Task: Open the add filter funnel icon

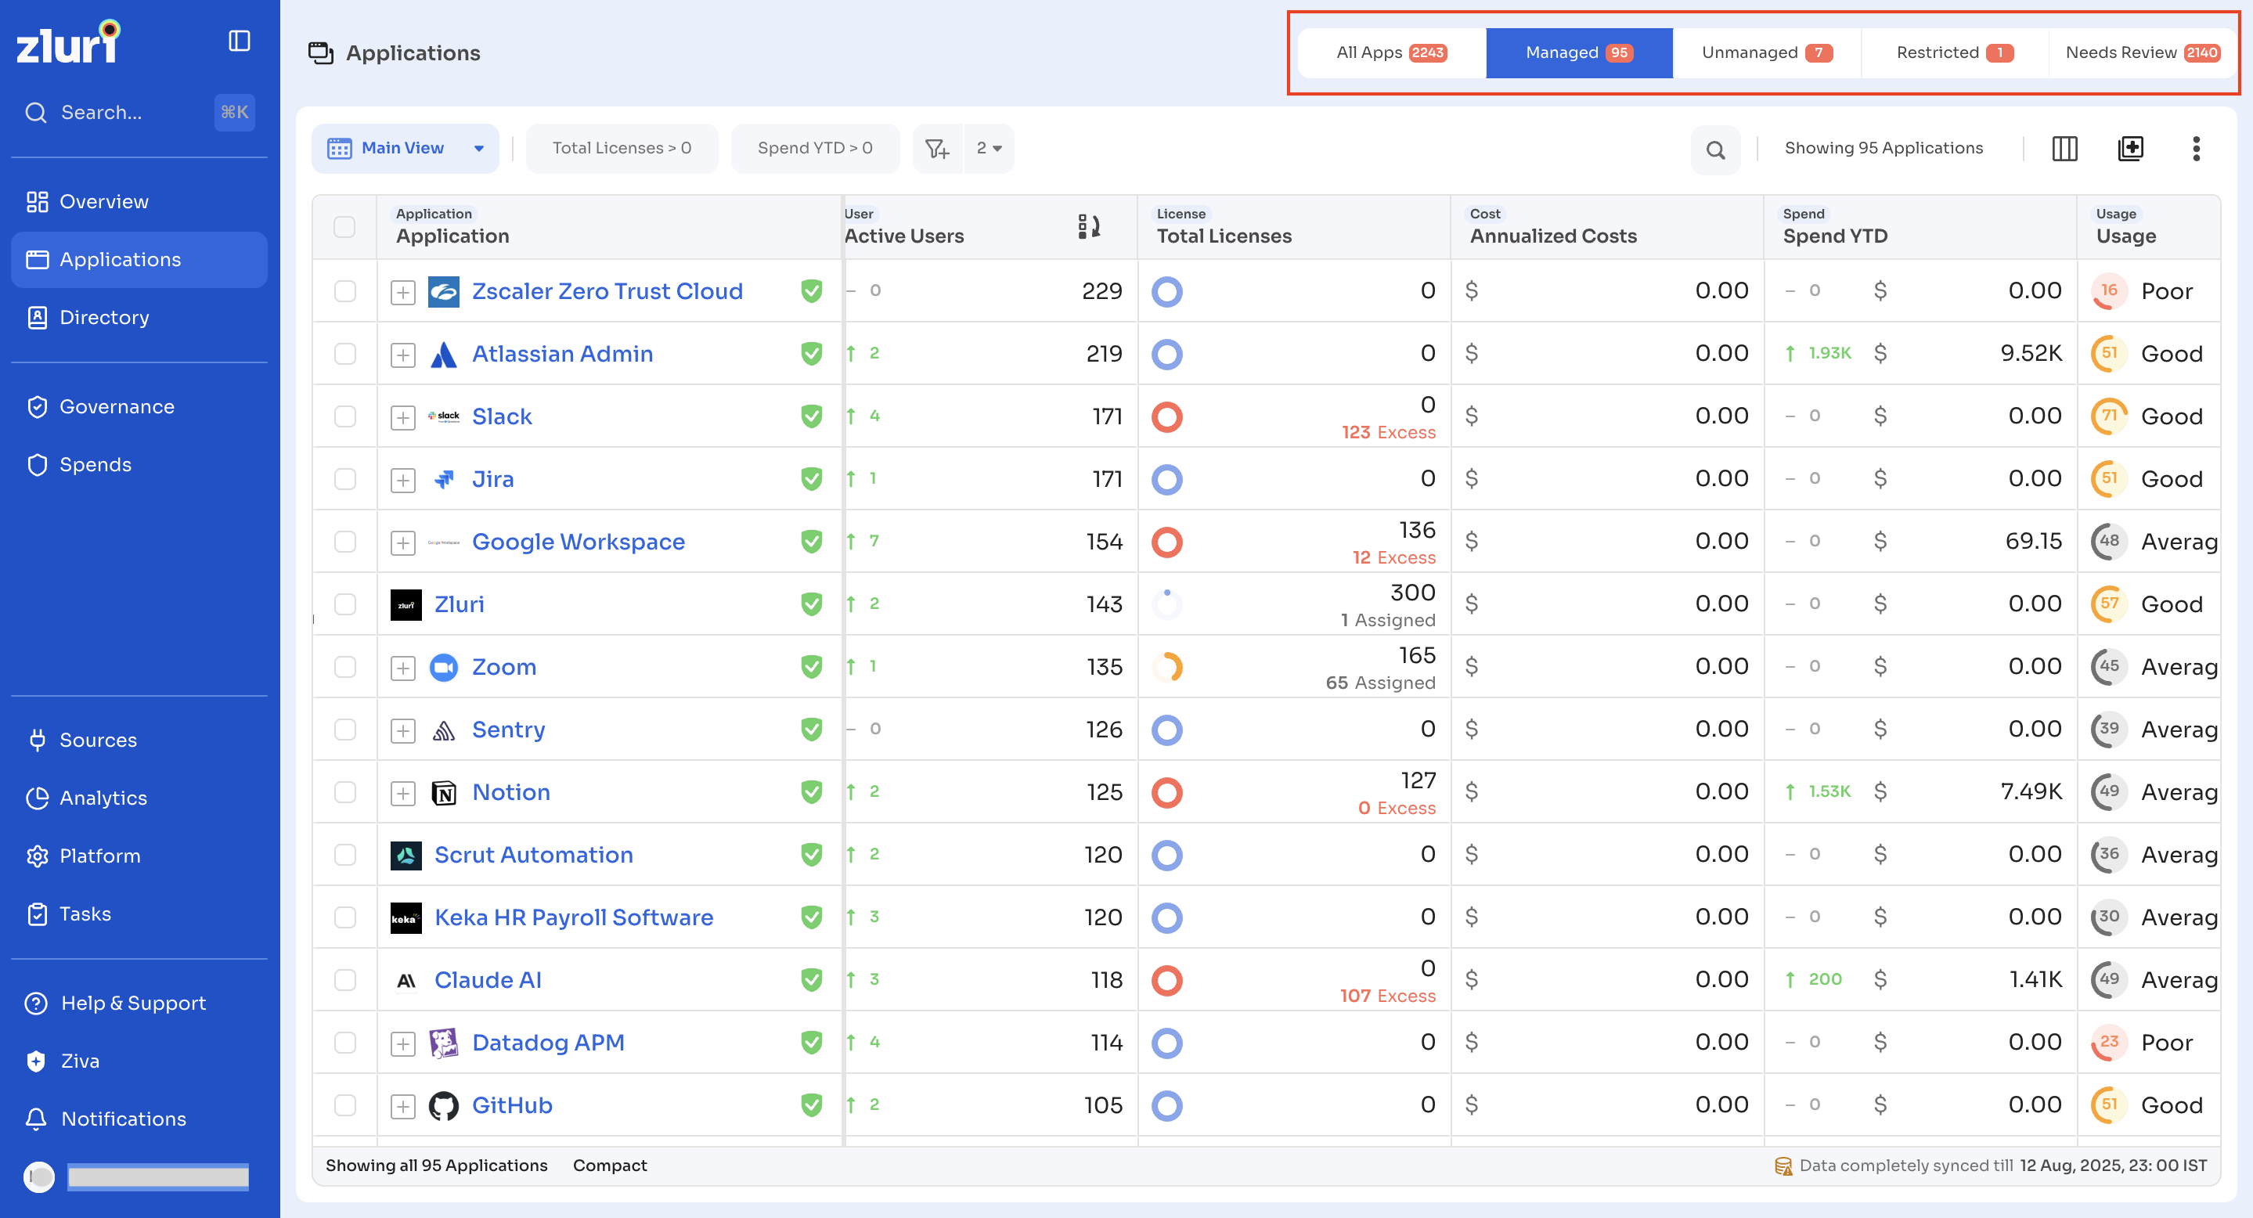Action: (x=938, y=149)
